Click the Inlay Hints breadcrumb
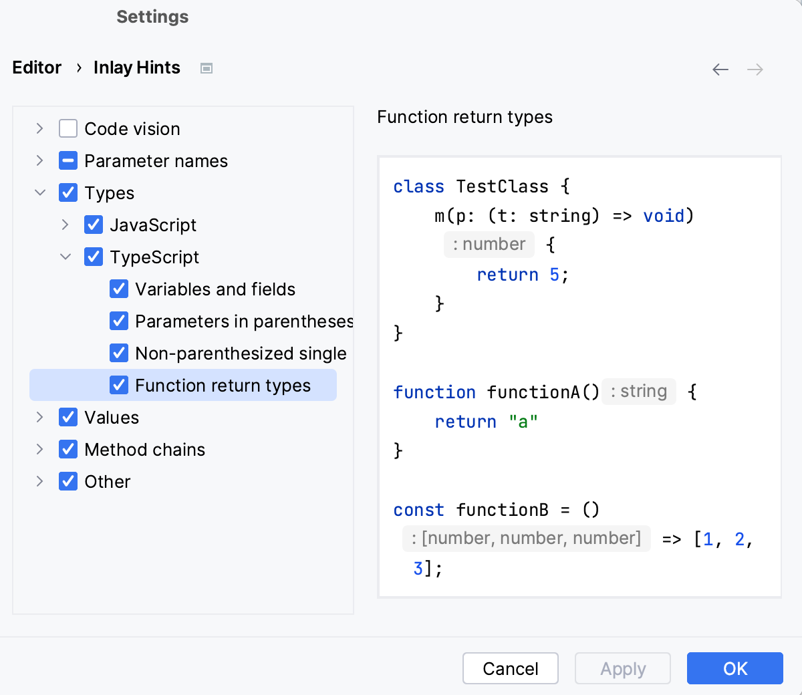 (136, 67)
